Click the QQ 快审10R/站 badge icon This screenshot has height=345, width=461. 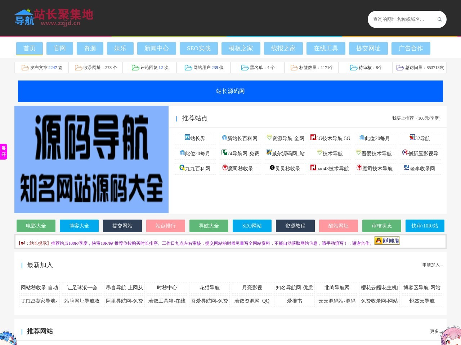coord(387,241)
